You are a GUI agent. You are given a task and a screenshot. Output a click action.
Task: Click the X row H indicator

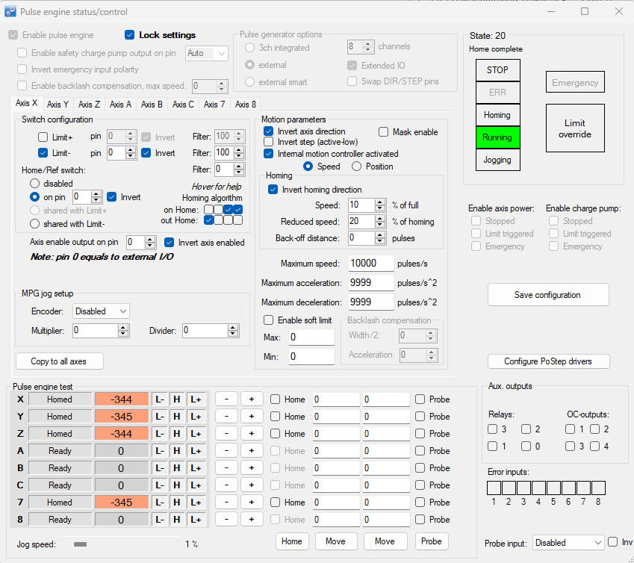(x=177, y=399)
